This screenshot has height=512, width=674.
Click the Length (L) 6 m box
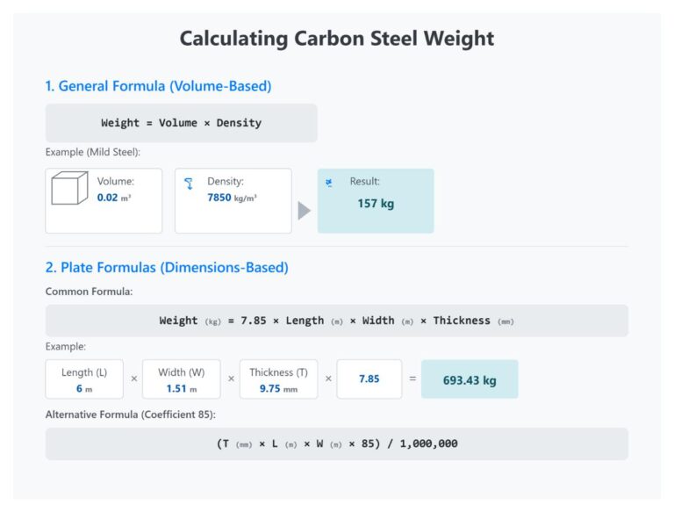[x=84, y=379]
